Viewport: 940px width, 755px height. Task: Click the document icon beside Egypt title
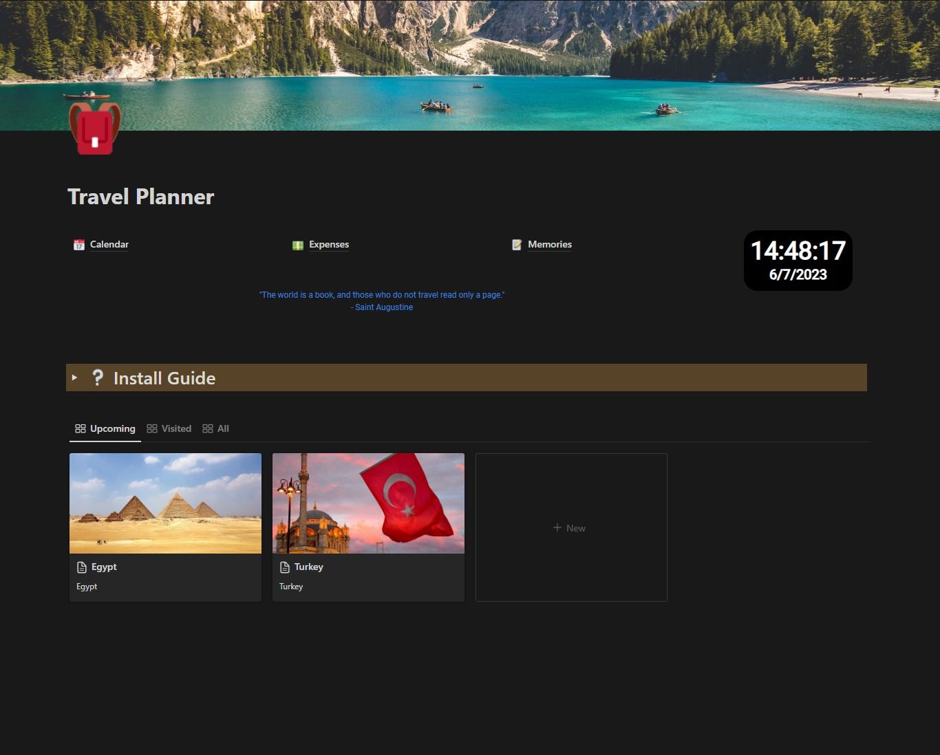point(82,567)
